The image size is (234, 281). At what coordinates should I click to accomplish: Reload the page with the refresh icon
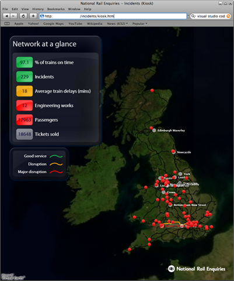23,16
